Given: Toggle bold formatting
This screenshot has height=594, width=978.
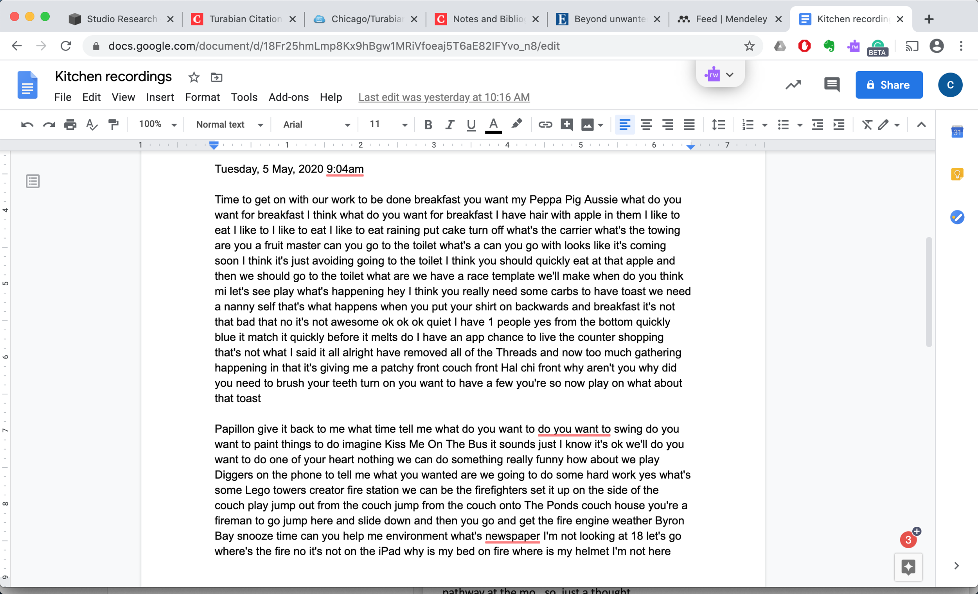Looking at the screenshot, I should 428,125.
